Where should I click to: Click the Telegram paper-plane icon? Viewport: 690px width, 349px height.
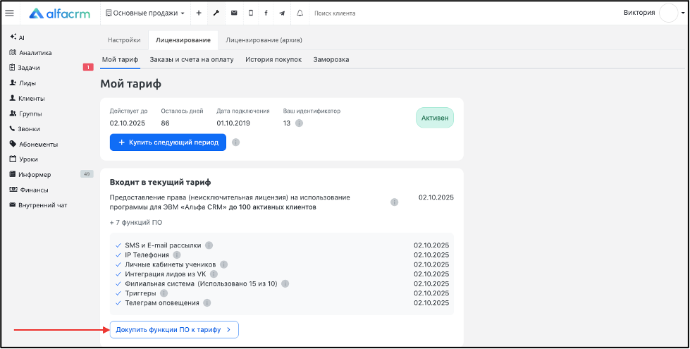tap(282, 13)
